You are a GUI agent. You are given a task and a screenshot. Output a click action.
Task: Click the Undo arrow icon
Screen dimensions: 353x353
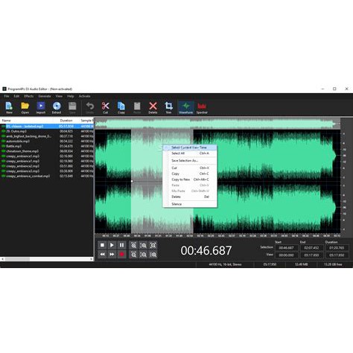click(x=90, y=107)
